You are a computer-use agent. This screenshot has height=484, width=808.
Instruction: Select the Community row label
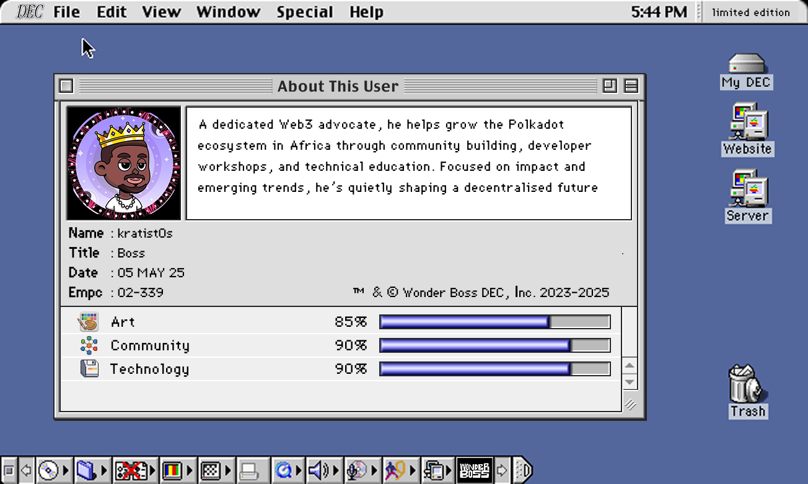[150, 345]
